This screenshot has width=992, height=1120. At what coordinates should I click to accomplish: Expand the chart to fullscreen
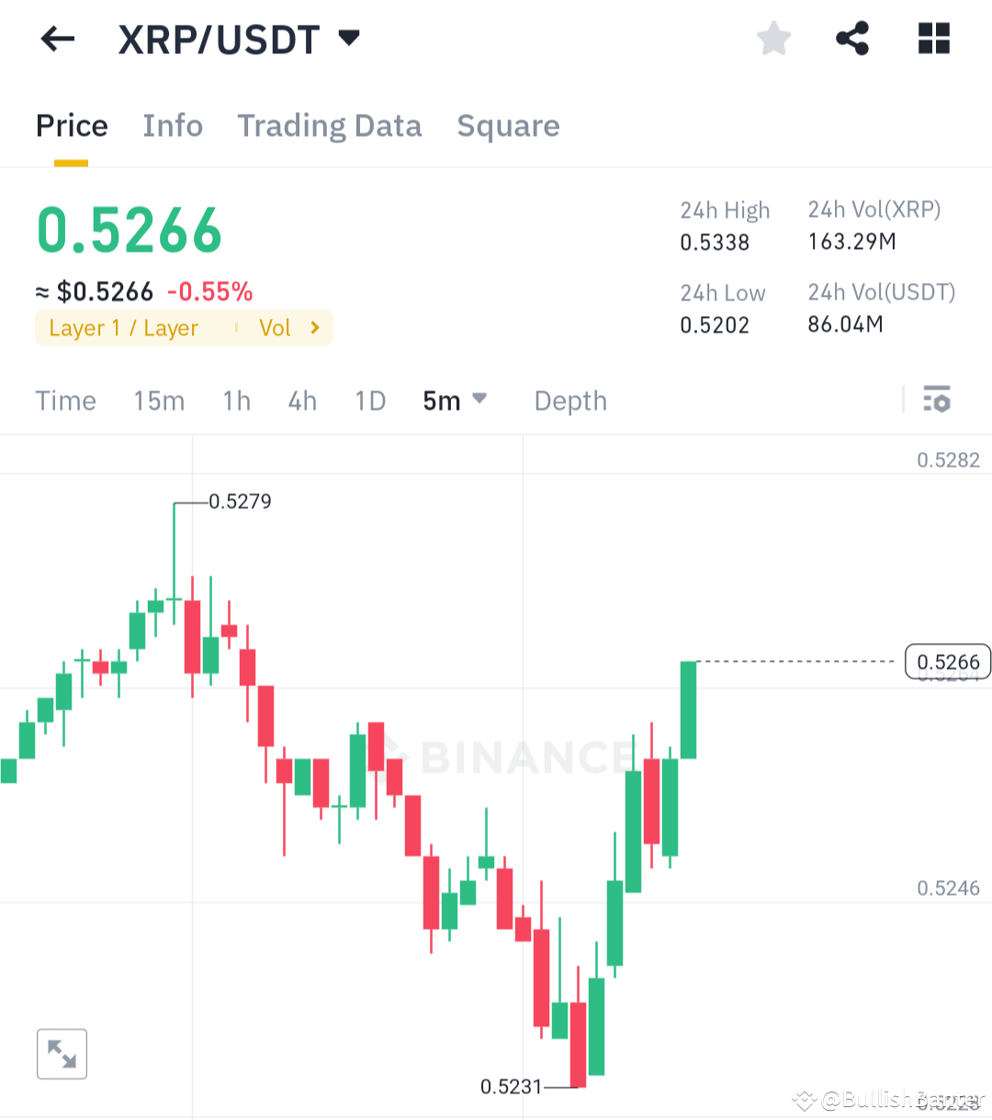[62, 1054]
